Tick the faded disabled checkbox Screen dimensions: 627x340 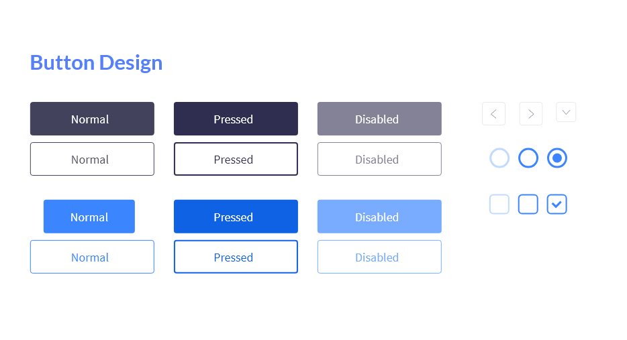(x=499, y=204)
